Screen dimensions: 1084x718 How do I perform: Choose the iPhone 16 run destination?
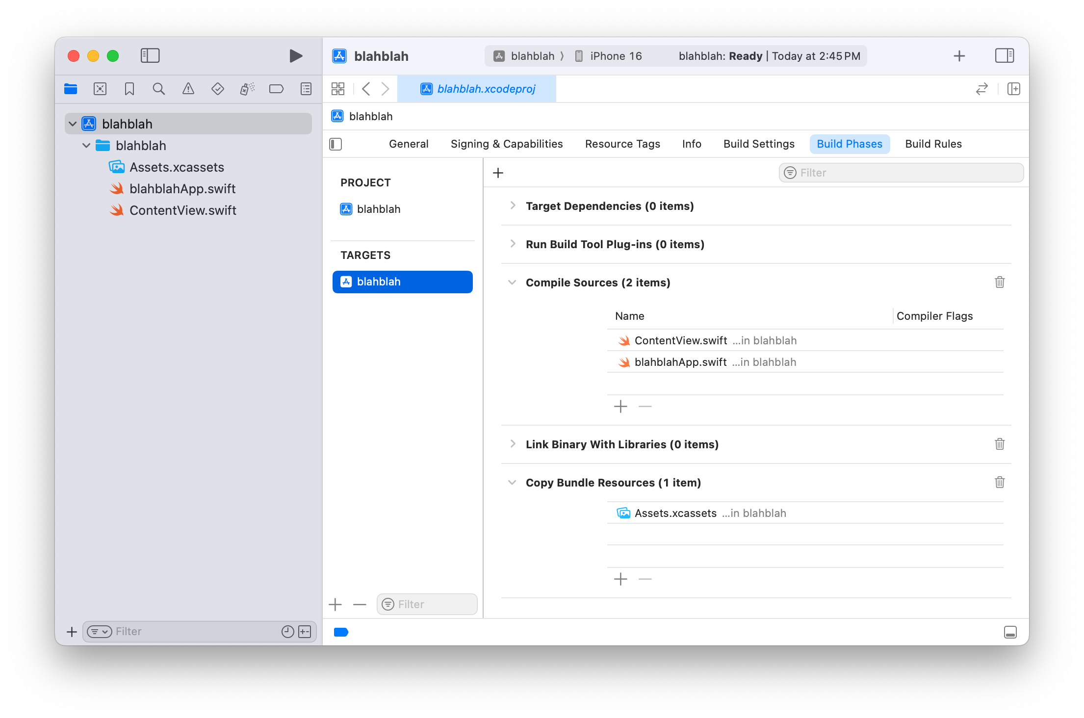tap(608, 56)
